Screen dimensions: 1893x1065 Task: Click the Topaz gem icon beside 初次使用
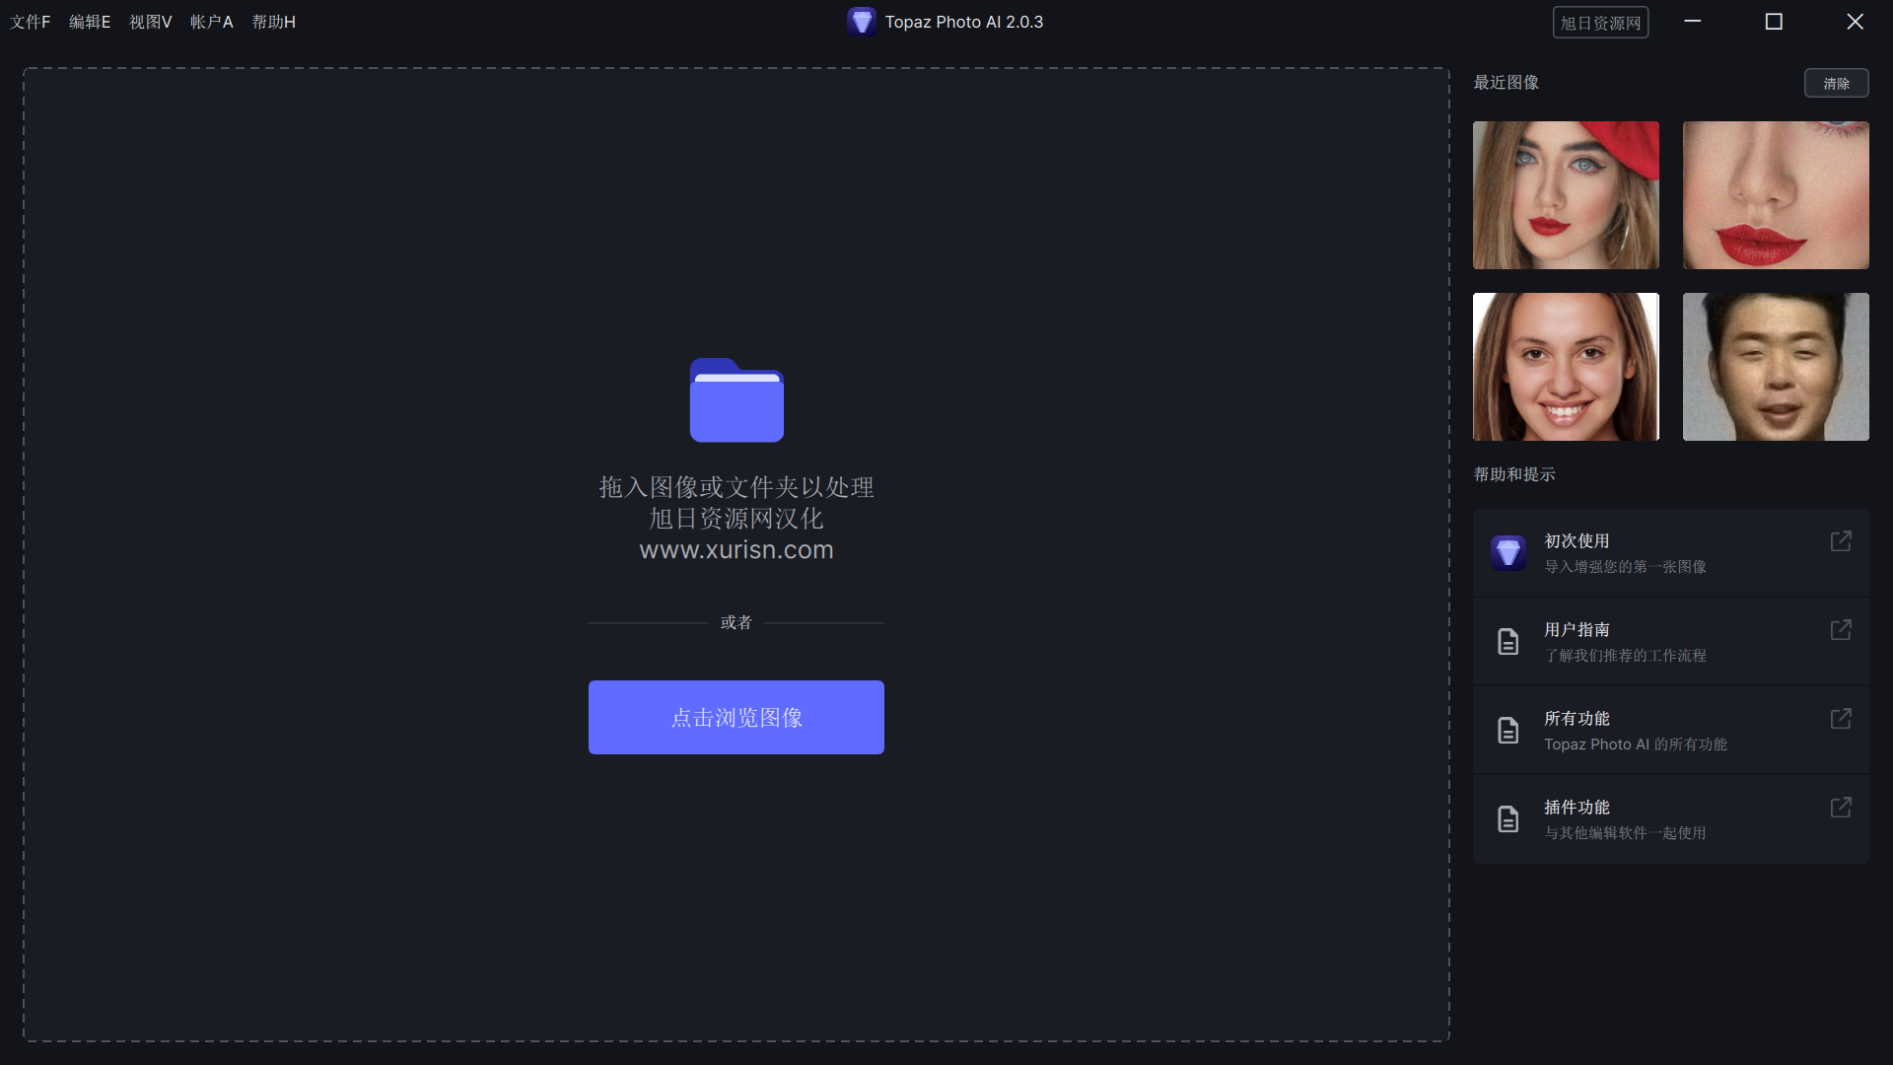click(x=1508, y=553)
